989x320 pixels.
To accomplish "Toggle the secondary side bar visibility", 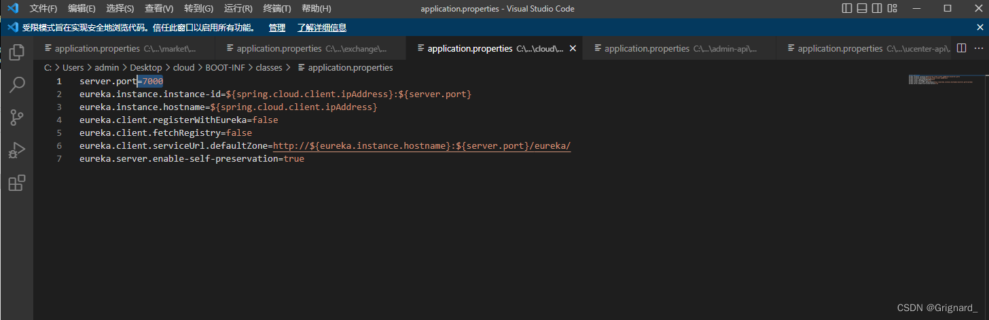I will [877, 8].
